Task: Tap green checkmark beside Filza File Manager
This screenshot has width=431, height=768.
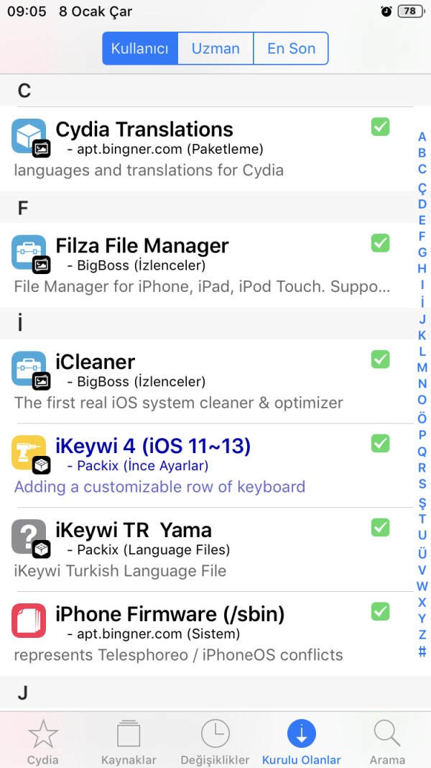Action: (380, 243)
